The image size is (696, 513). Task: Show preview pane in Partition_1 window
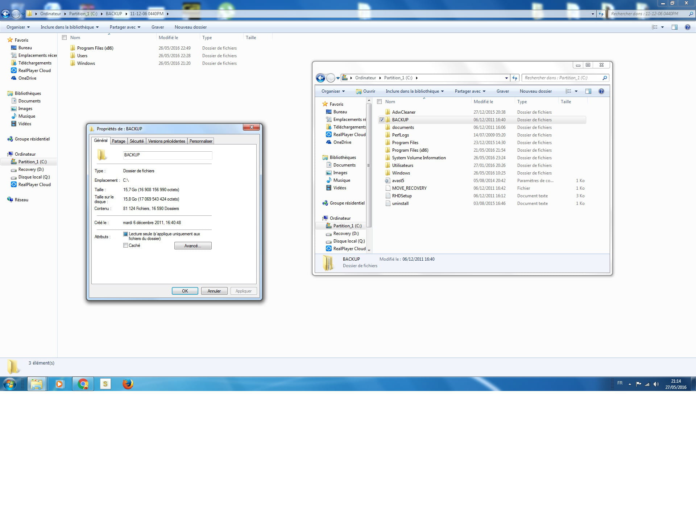(588, 91)
